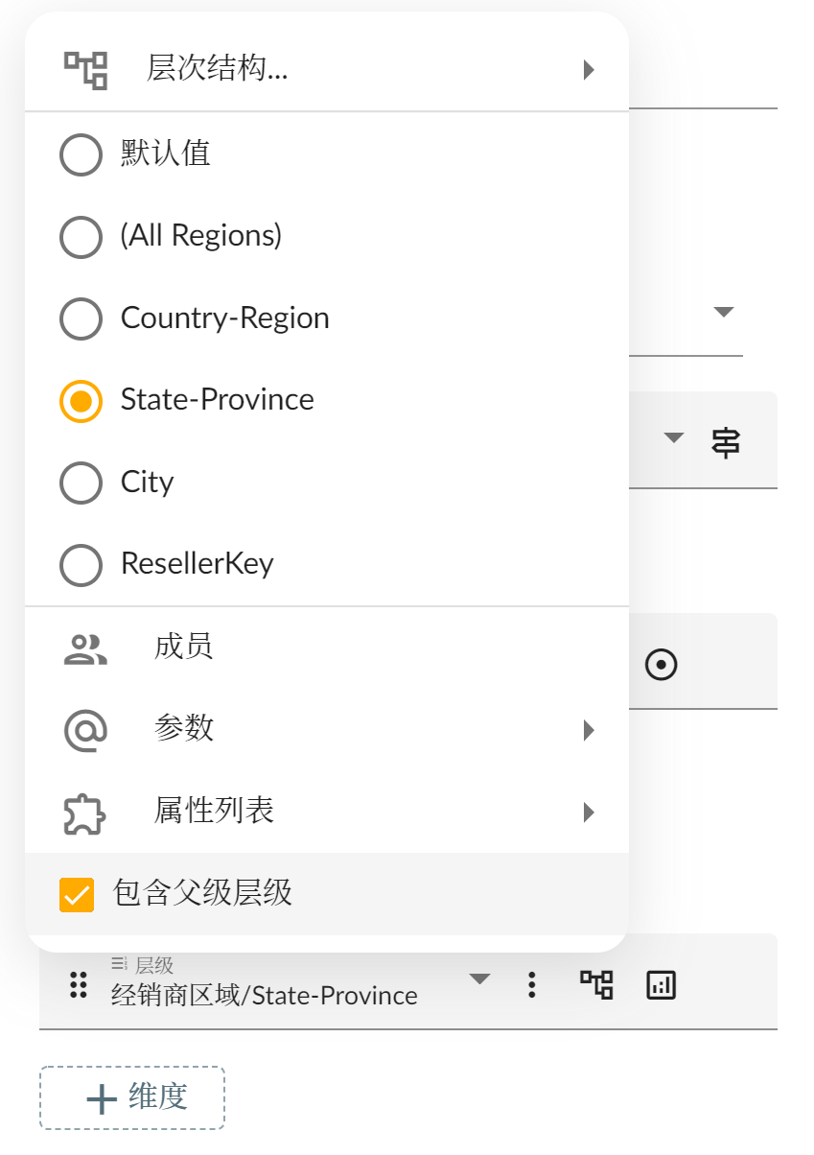Select the 默认值 radio option

pyautogui.click(x=81, y=154)
